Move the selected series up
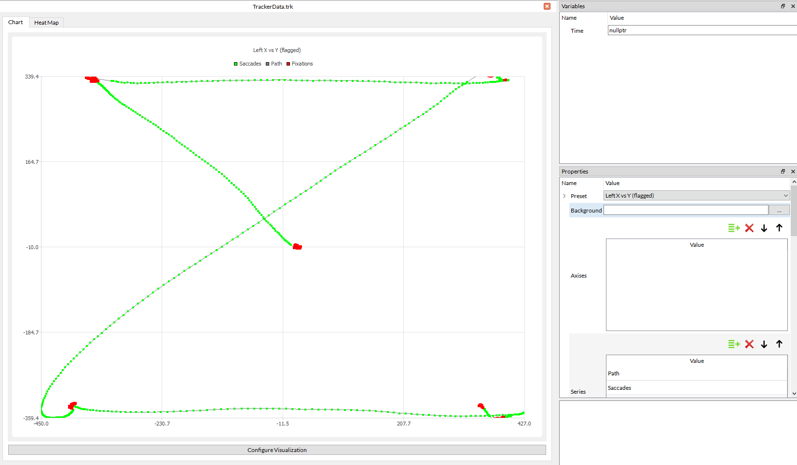The width and height of the screenshot is (797, 465). [779, 344]
